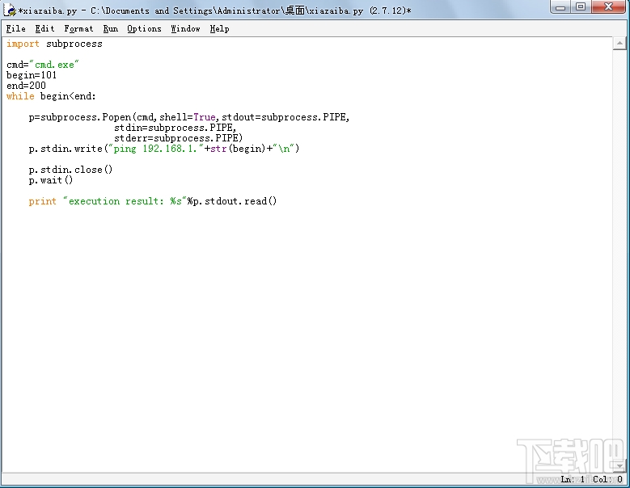Click the scrollbar up arrow
Screen dimensions: 630x488
point(619,44)
